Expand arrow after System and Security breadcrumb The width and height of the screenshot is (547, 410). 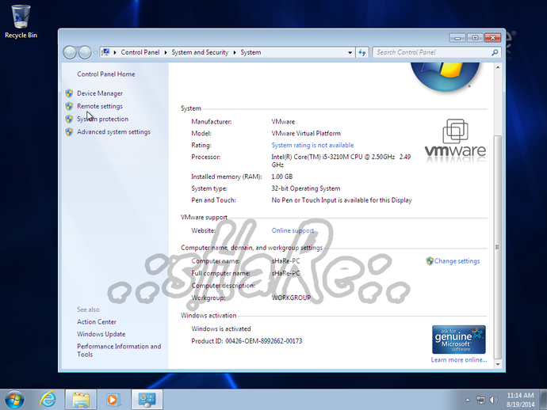[x=235, y=52]
